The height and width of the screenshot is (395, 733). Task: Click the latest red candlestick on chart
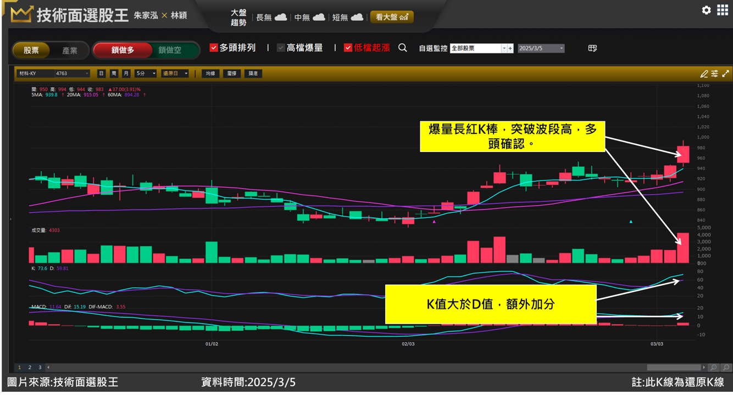[683, 154]
